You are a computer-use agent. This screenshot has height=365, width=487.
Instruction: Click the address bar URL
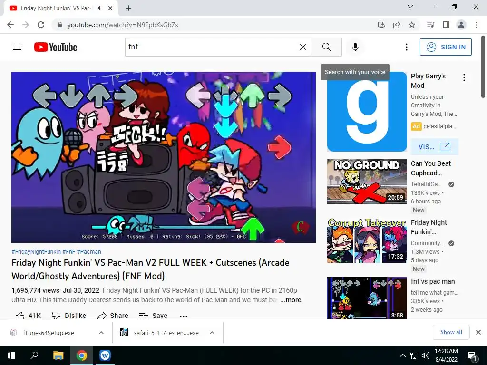tap(123, 25)
